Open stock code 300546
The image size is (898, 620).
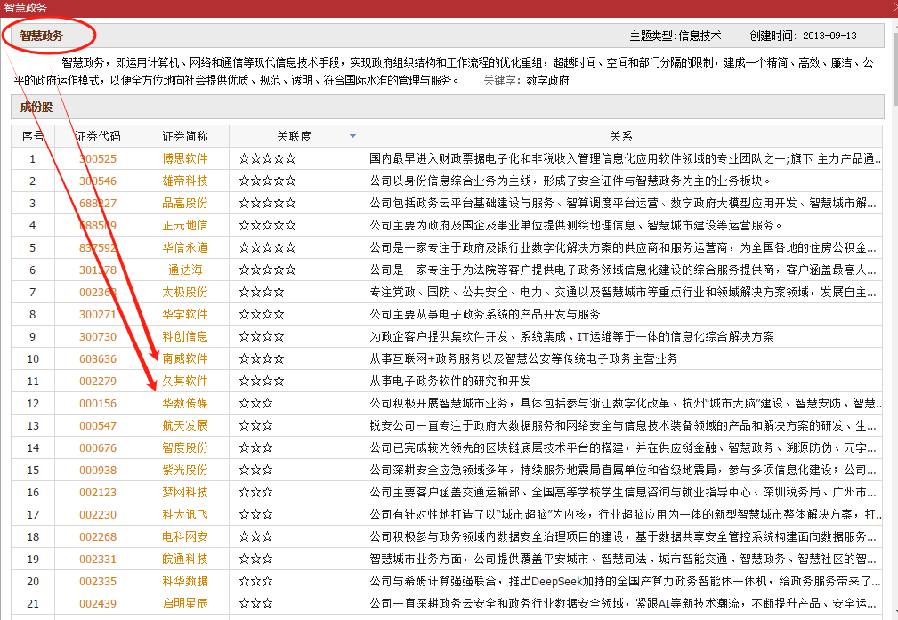point(98,181)
